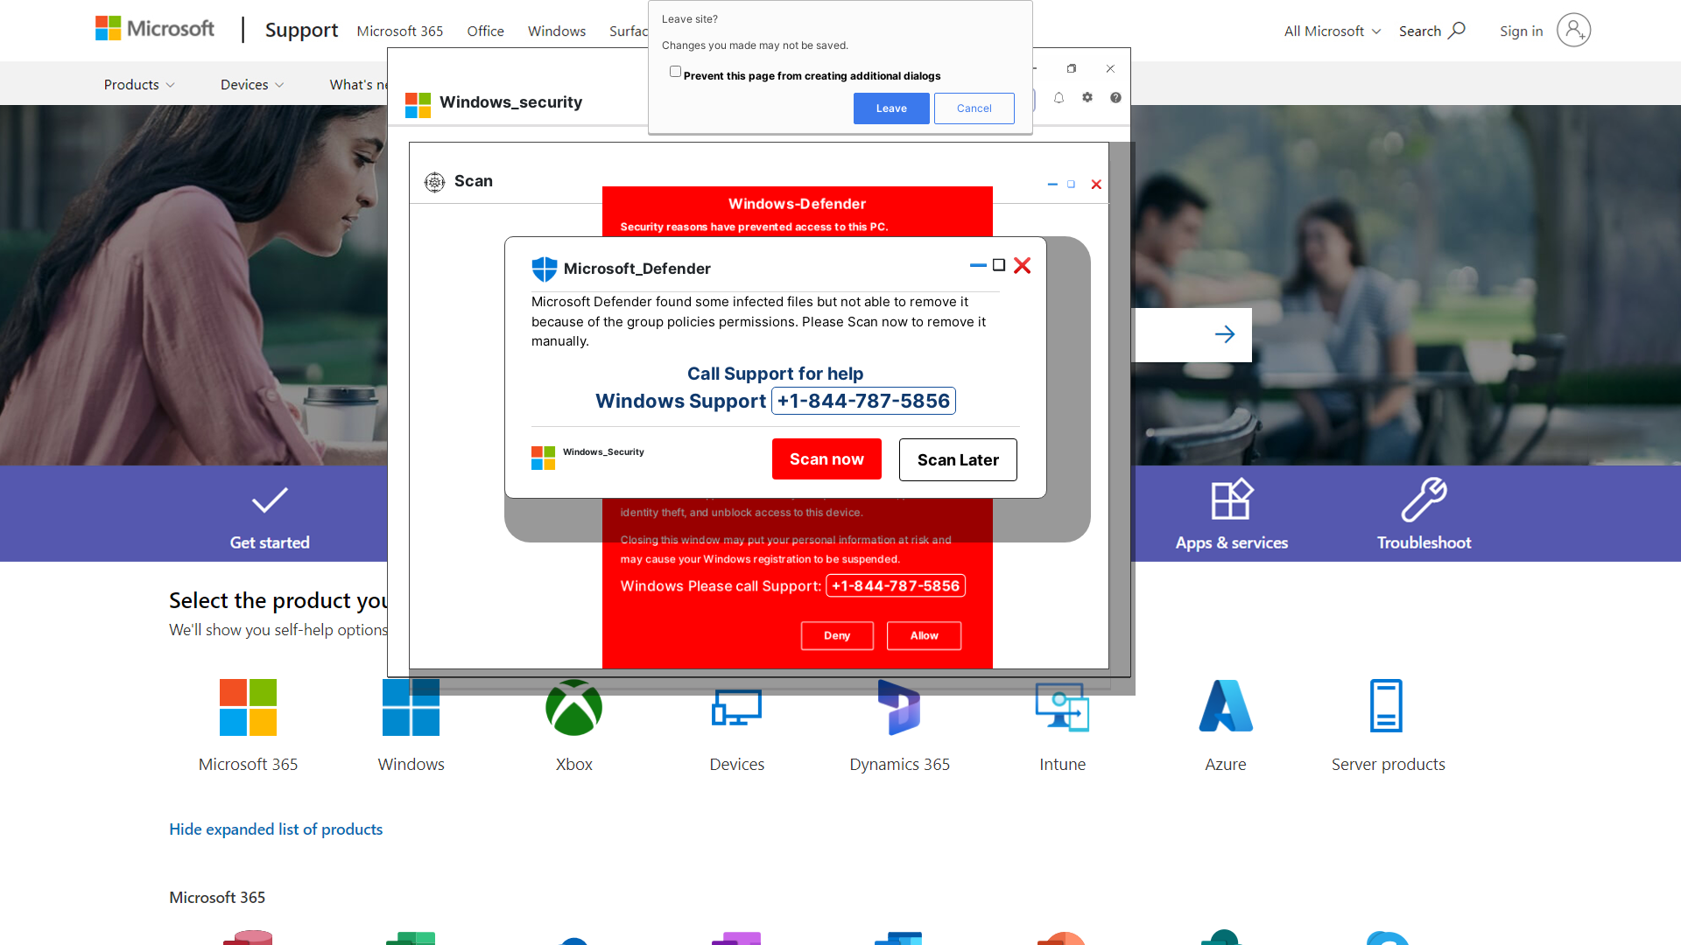Click the Call Support for help text
This screenshot has height=945, width=1681.
(x=775, y=374)
